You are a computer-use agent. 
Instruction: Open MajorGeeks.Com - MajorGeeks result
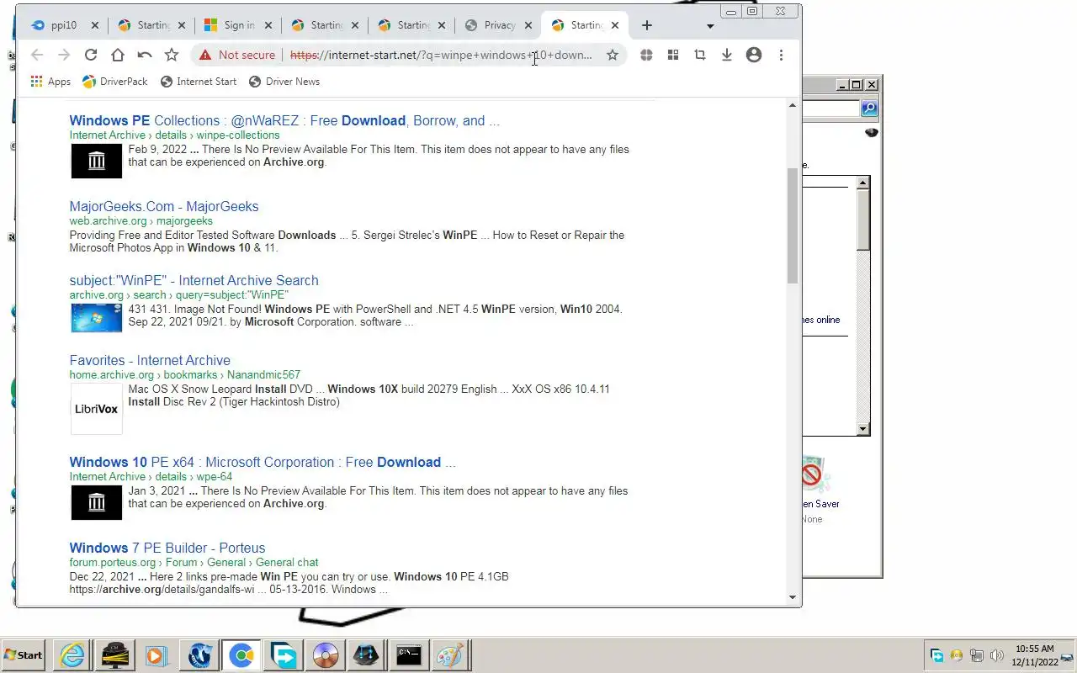click(x=164, y=206)
